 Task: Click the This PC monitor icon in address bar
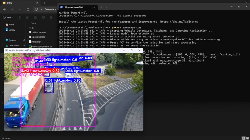point(36,9)
